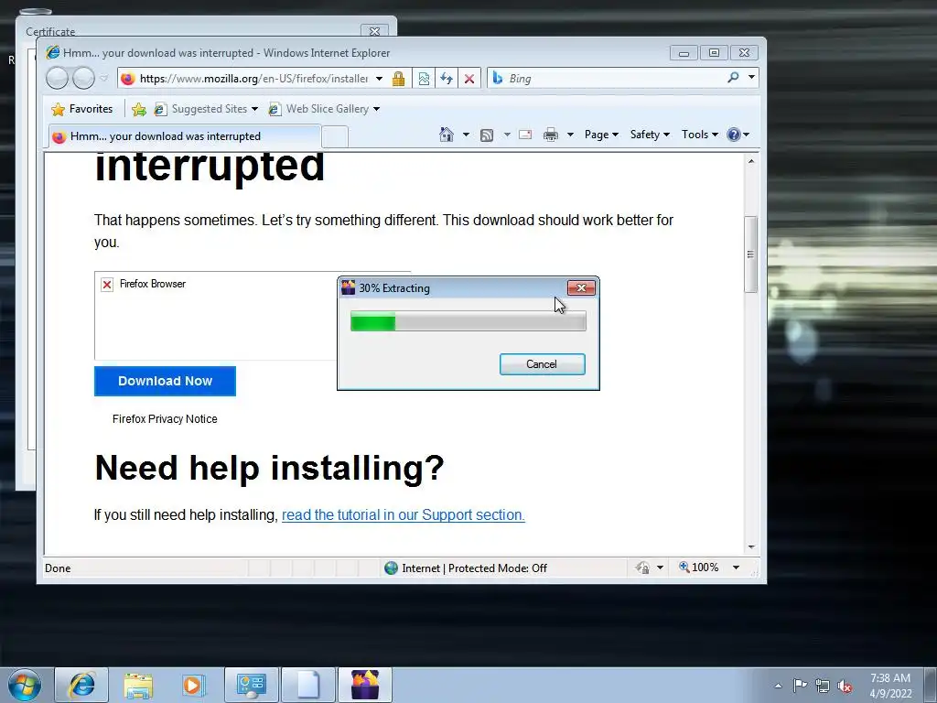Click the Help question mark icon
937x703 pixels.
click(733, 135)
